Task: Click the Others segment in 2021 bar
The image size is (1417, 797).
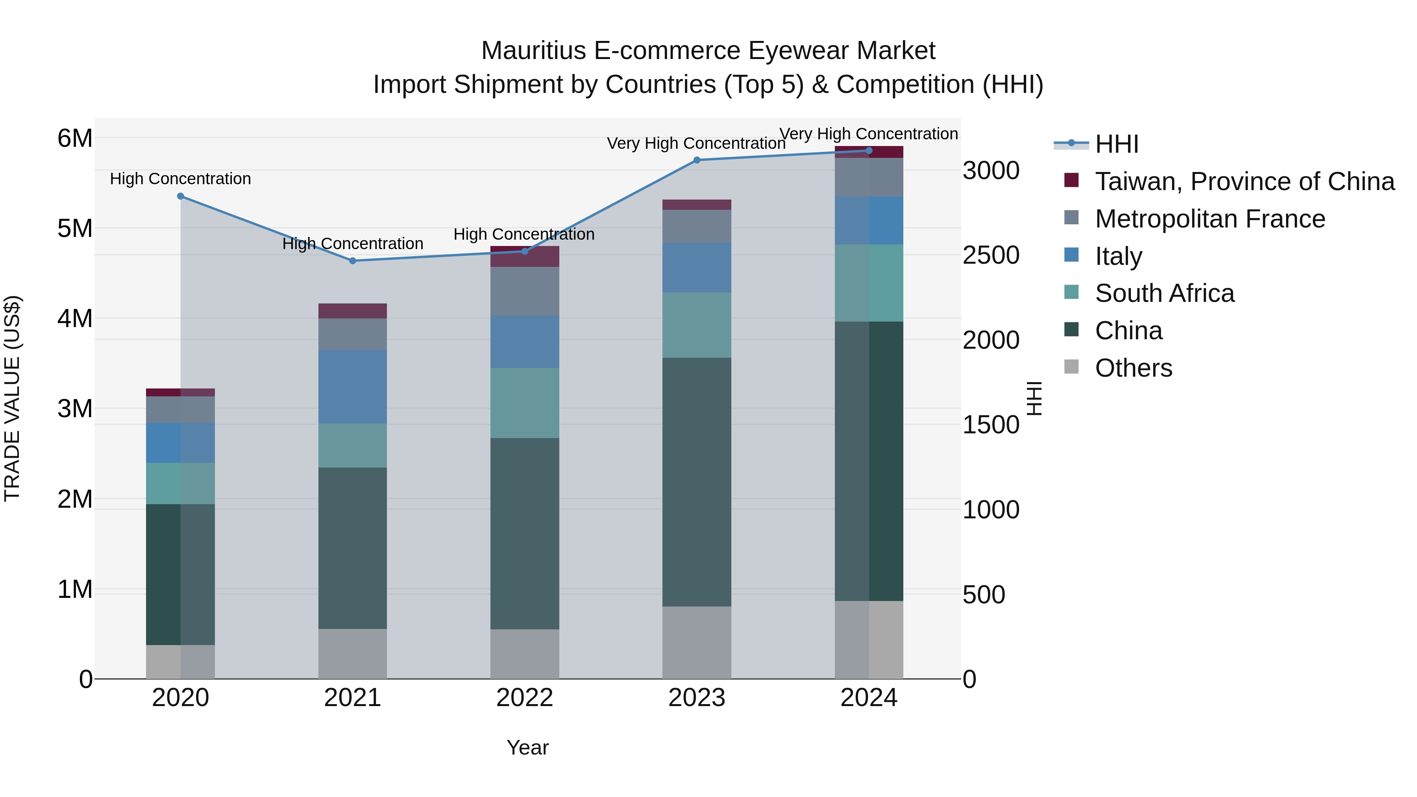Action: click(x=353, y=653)
